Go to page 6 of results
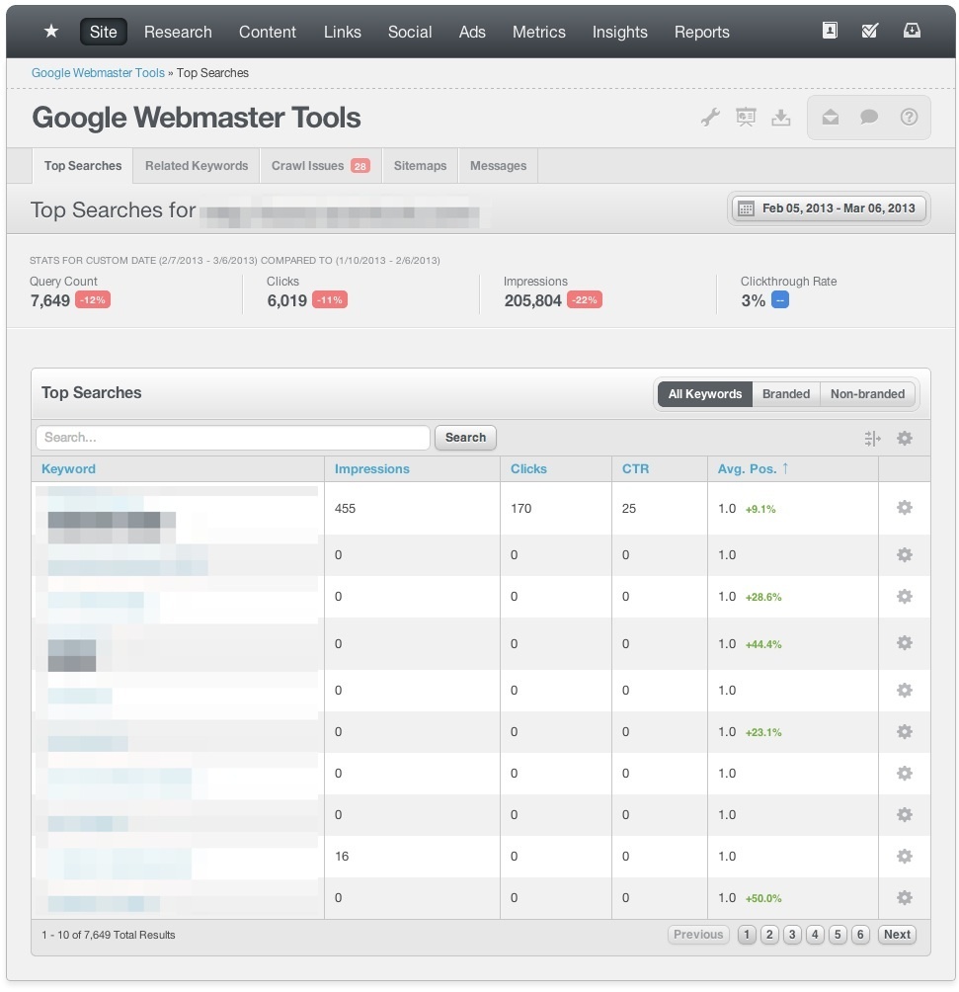The height and width of the screenshot is (992, 959). (x=860, y=935)
